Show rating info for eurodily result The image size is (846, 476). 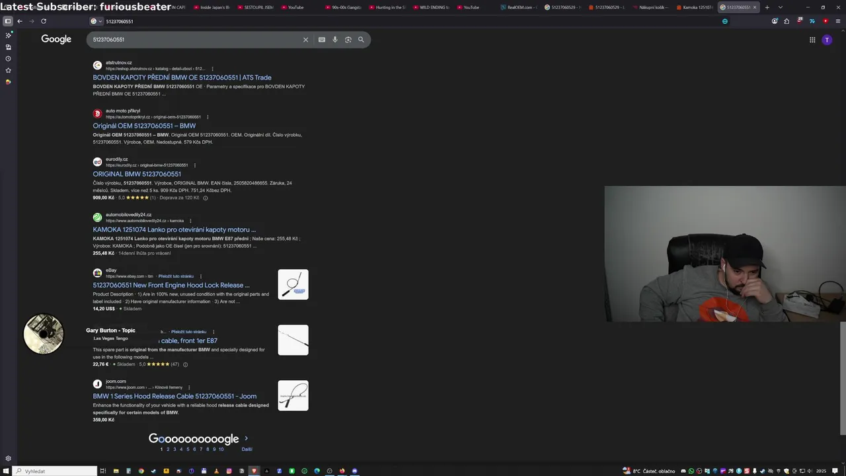click(x=206, y=198)
